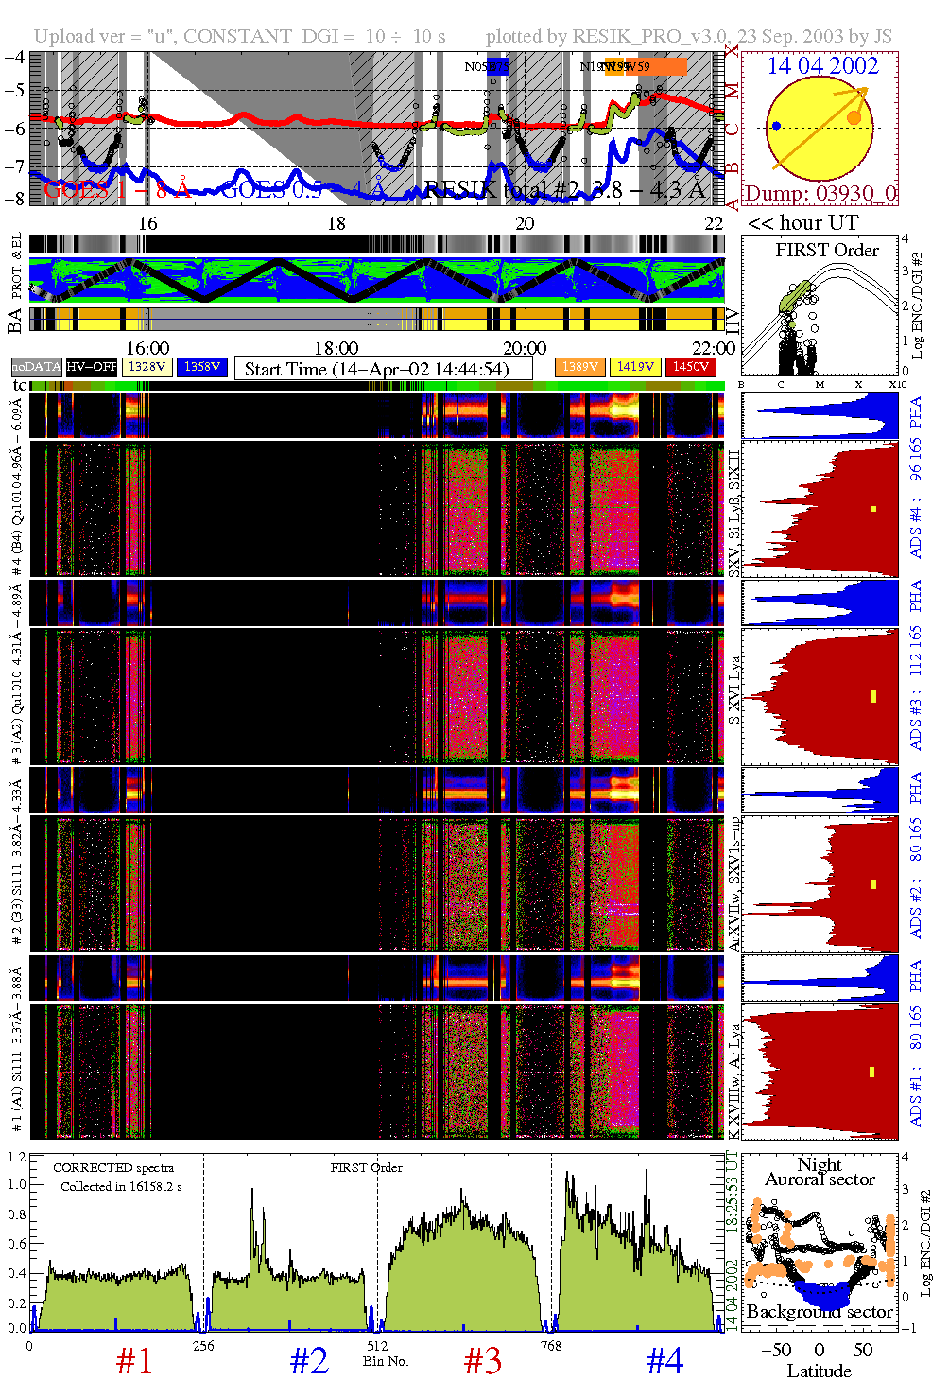Image resolution: width=949 pixels, height=1397 pixels.
Task: Click yellow marker in ADS #2 histogram
Action: point(874,884)
